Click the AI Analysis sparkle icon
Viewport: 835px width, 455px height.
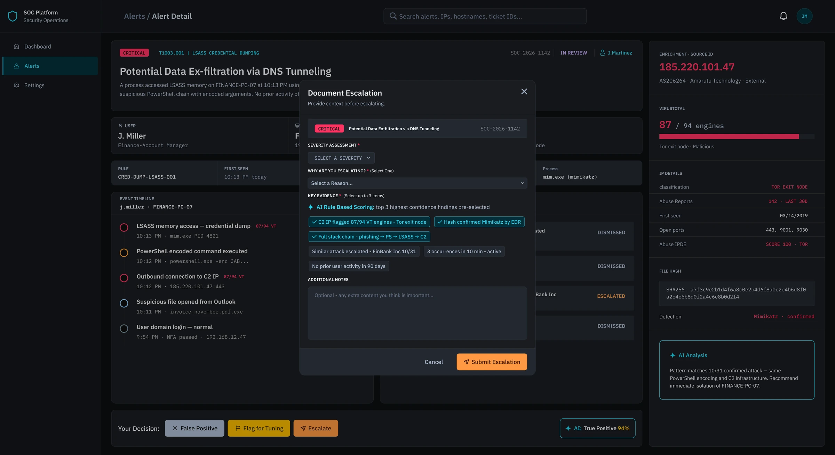coord(673,355)
